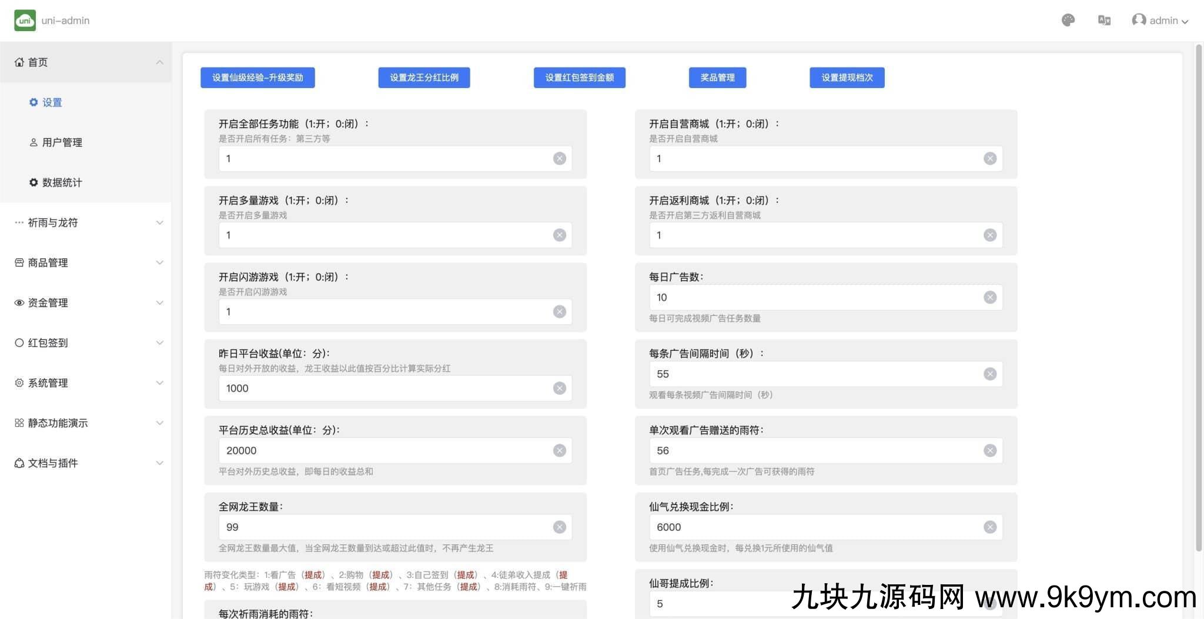Click the language switch icon
1204x619 pixels.
[1104, 21]
